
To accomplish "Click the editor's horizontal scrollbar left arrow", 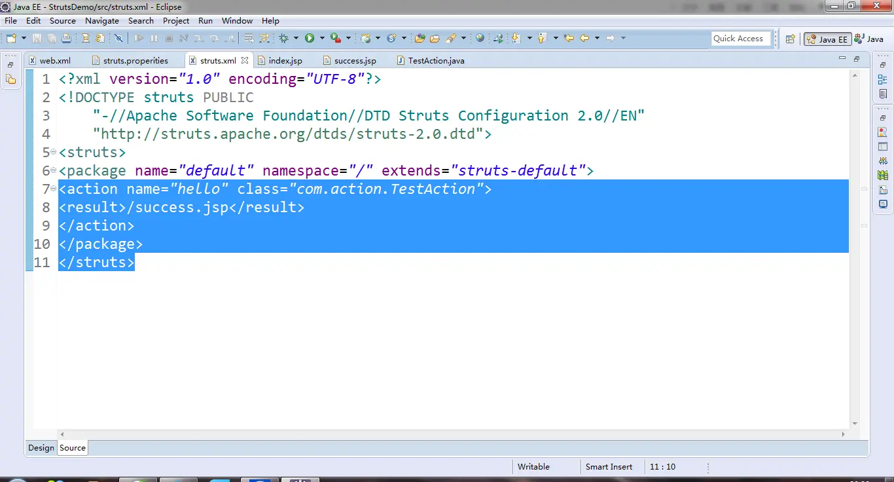I will click(62, 434).
